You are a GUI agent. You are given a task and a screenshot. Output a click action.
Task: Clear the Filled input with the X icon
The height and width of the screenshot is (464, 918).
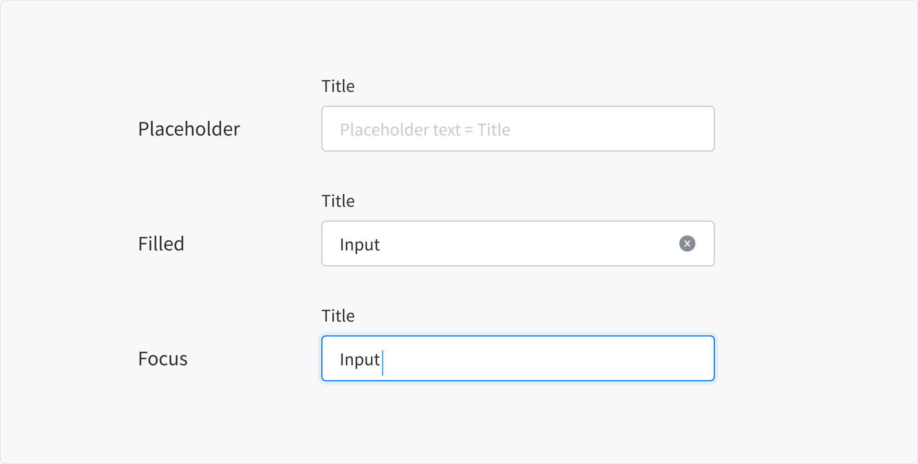click(x=687, y=243)
